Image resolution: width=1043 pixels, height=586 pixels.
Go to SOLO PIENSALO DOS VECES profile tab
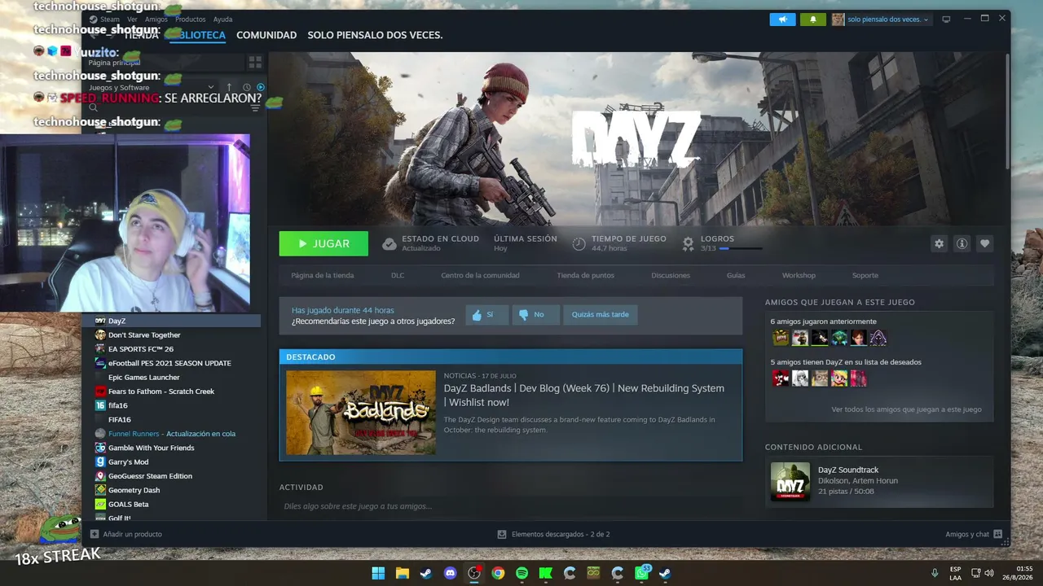(x=375, y=35)
